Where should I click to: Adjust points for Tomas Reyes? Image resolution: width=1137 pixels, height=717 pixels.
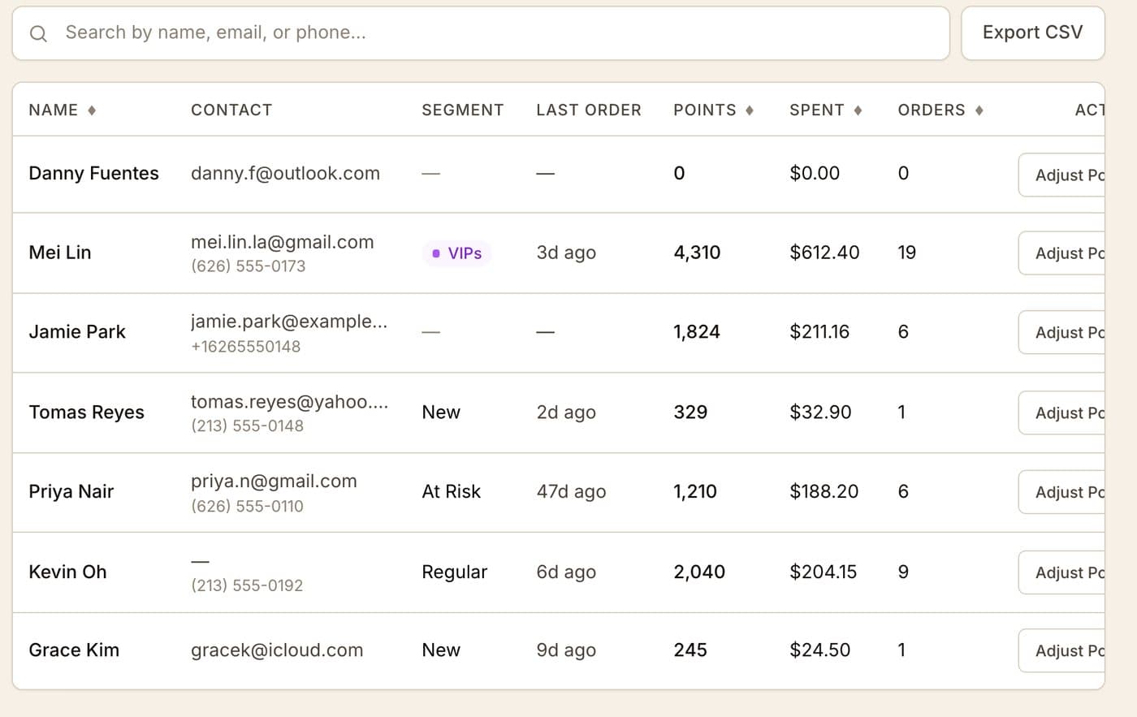[1061, 412]
